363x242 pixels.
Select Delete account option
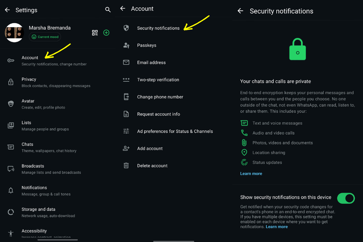click(174, 166)
